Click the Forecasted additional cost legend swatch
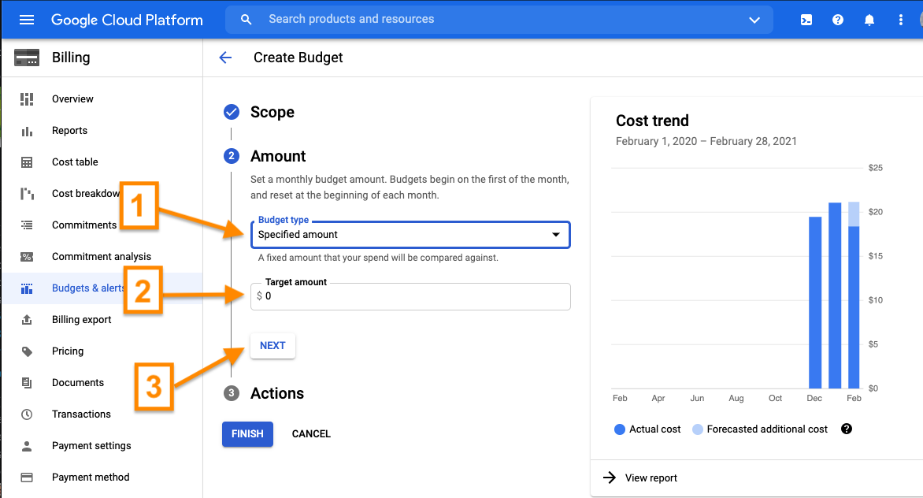The width and height of the screenshot is (923, 498). [x=698, y=429]
